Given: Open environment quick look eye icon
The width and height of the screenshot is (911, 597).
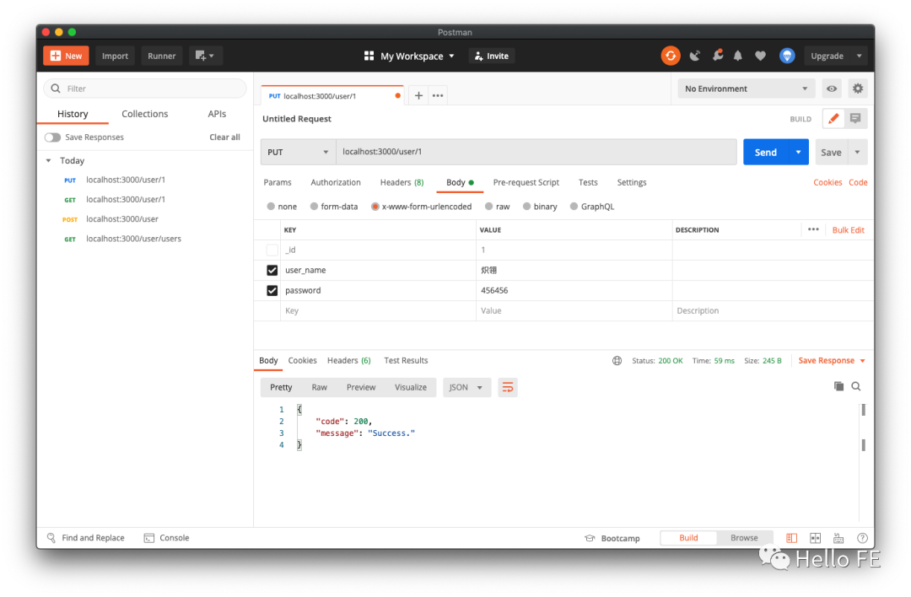Looking at the screenshot, I should (832, 89).
